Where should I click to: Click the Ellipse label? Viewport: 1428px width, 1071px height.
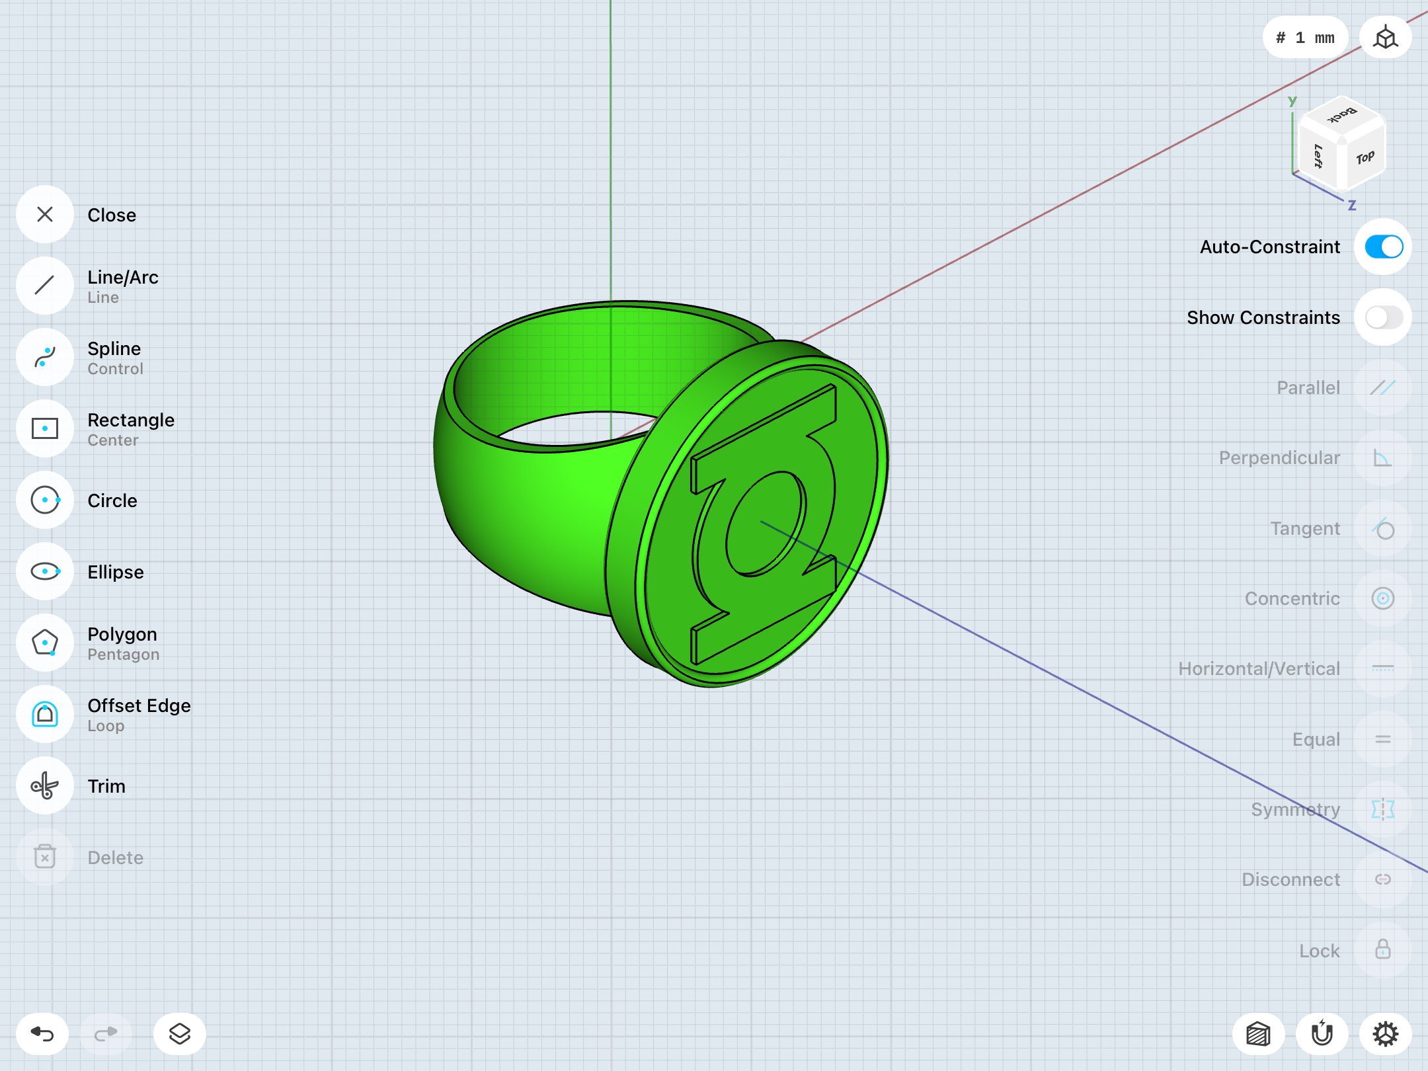[x=116, y=572]
